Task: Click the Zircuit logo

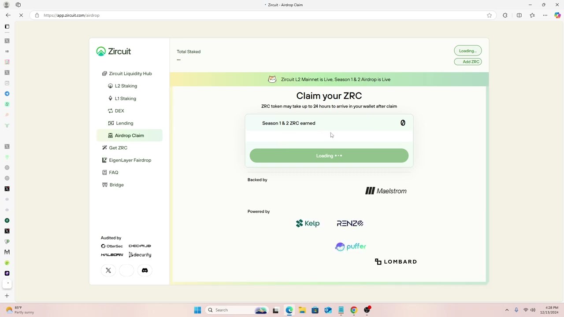Action: click(114, 52)
